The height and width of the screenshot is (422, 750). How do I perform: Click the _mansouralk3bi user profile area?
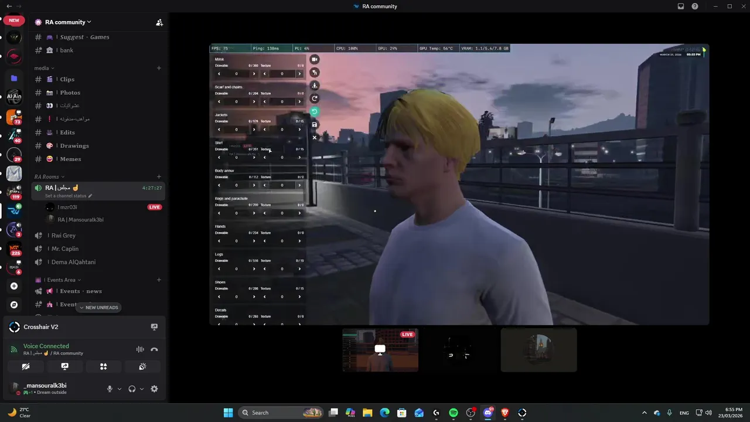coord(53,389)
